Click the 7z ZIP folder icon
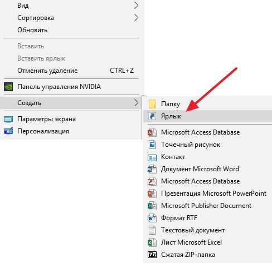 point(152,255)
